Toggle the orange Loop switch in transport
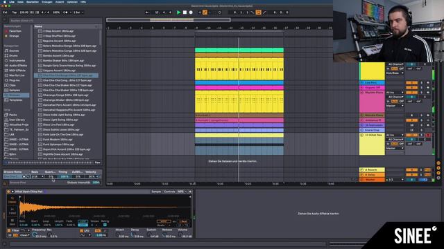 258,12
